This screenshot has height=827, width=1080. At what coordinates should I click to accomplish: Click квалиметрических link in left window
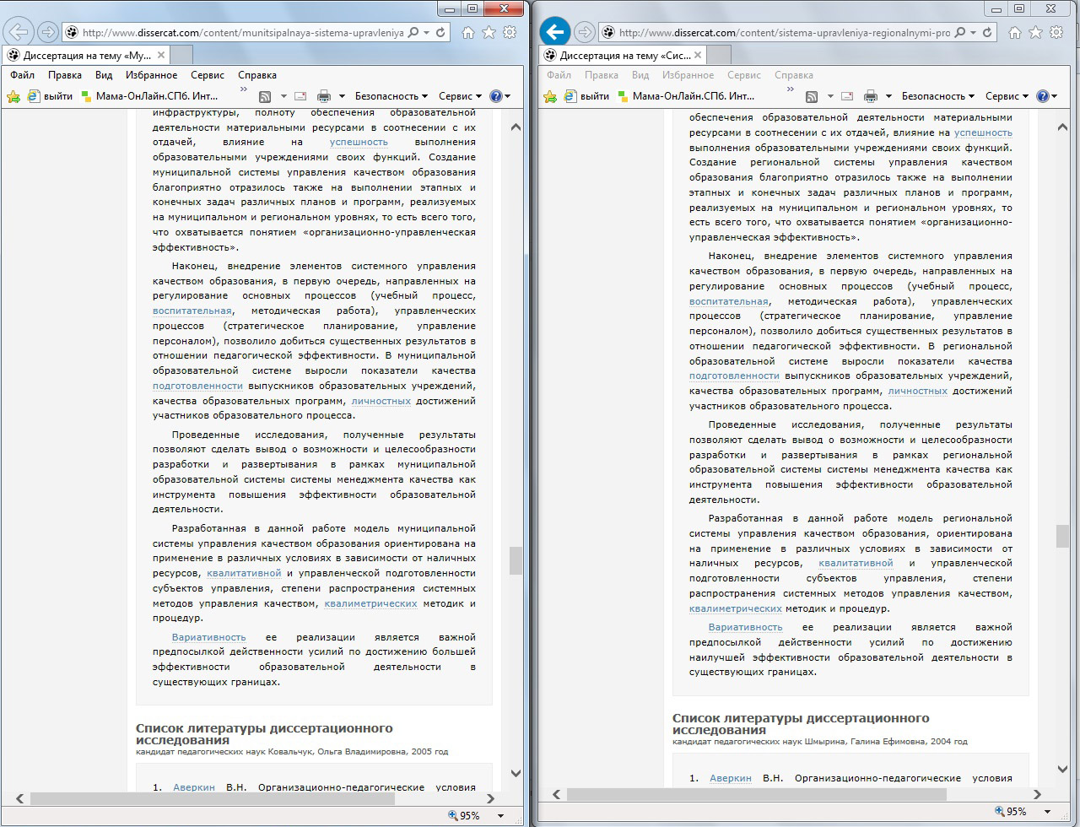(370, 603)
